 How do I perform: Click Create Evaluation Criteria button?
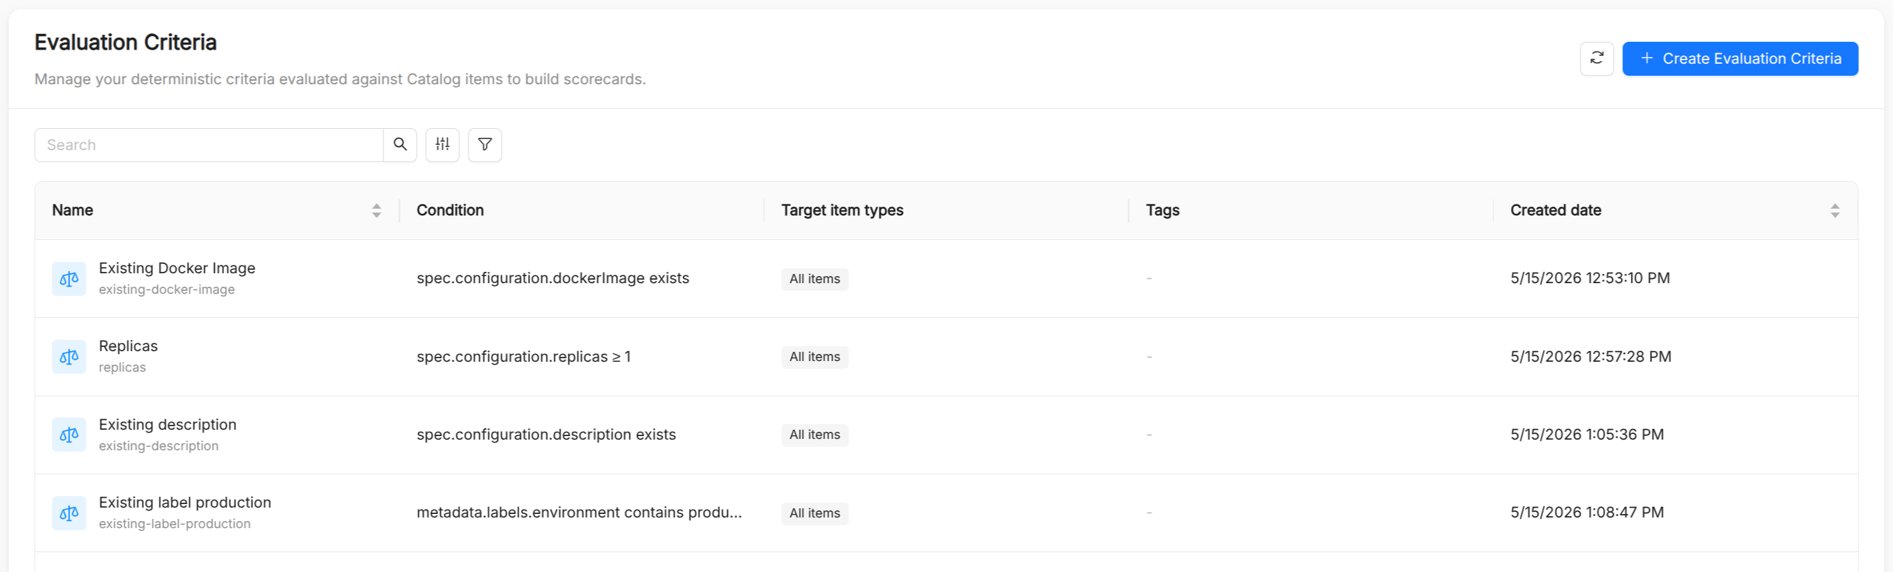(x=1739, y=59)
